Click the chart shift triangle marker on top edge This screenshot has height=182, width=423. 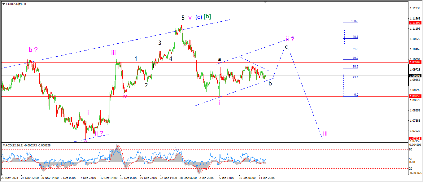pos(265,2)
